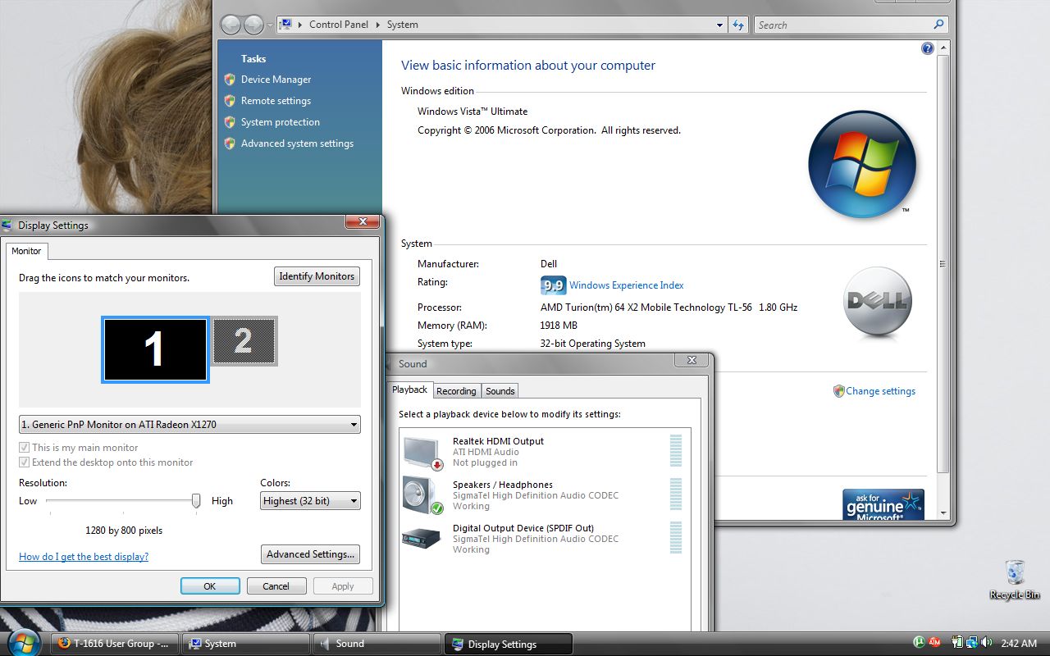Click the System window help icon
The width and height of the screenshot is (1050, 656).
click(x=927, y=48)
